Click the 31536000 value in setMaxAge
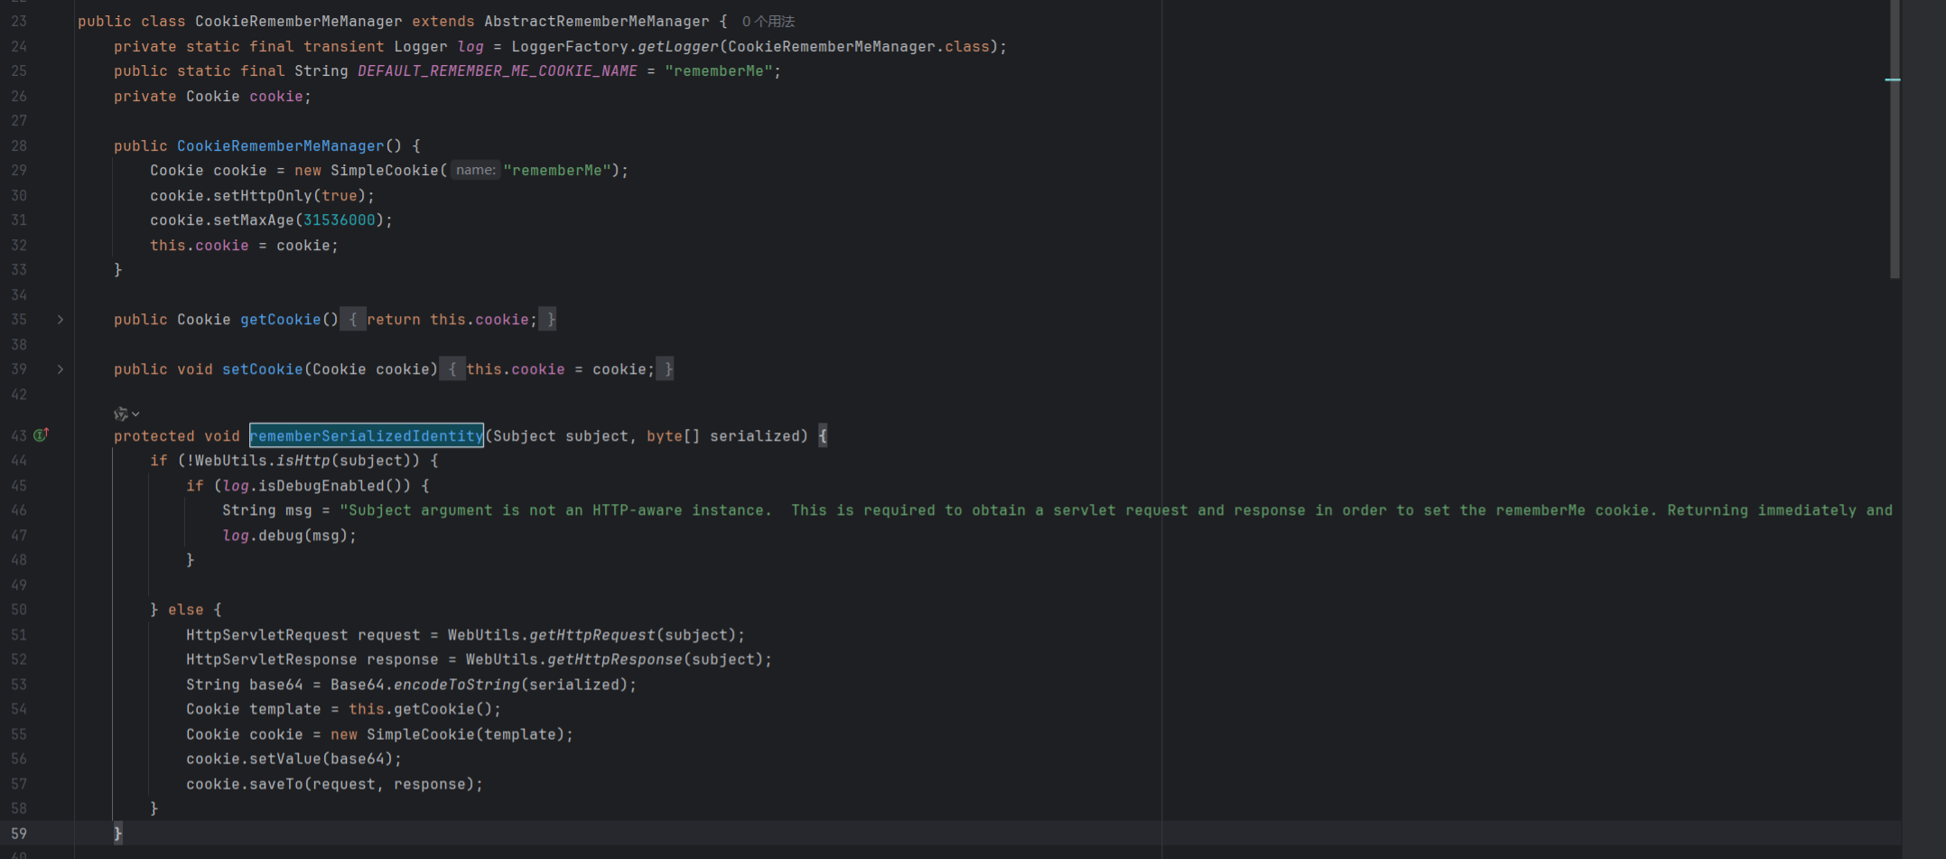Image resolution: width=1946 pixels, height=859 pixels. pyautogui.click(x=339, y=220)
